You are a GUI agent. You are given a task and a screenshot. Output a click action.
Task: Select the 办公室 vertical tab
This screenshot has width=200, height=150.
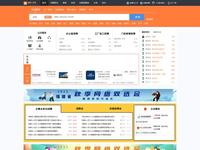(x=27, y=59)
